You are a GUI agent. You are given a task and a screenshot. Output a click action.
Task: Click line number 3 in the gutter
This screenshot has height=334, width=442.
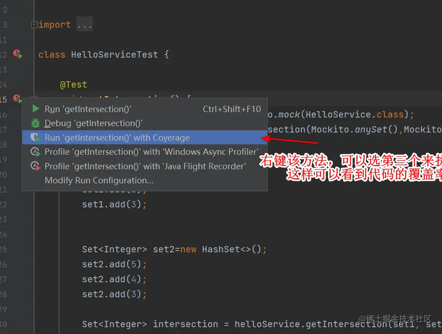point(5,25)
